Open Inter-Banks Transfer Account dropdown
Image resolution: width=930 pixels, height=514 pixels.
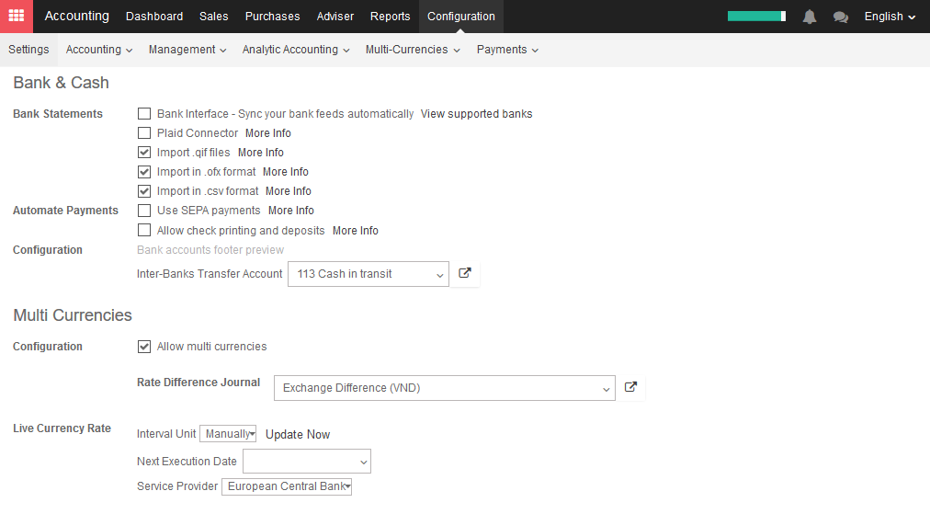point(369,274)
